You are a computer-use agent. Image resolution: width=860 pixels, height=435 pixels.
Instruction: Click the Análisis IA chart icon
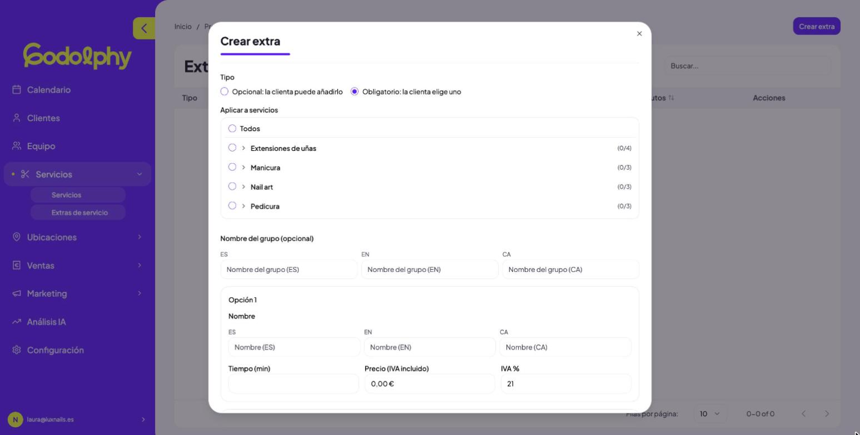coord(17,322)
